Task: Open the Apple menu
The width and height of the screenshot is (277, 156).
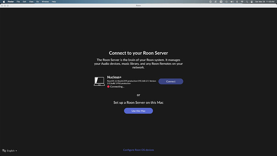Action: 4,2
